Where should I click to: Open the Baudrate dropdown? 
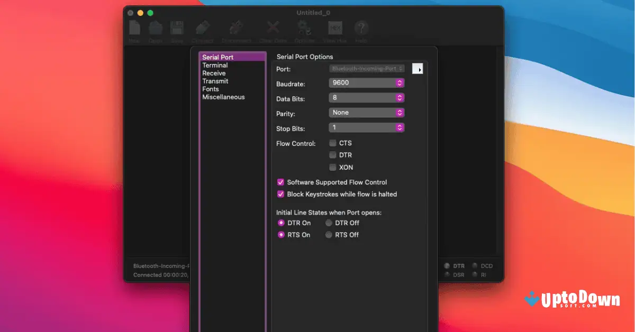[x=367, y=82]
